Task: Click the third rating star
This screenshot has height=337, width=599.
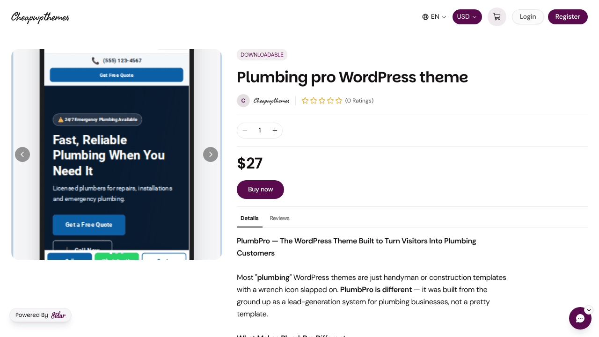Action: pos(322,101)
